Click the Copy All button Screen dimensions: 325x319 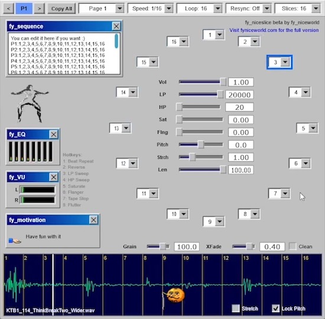61,8
